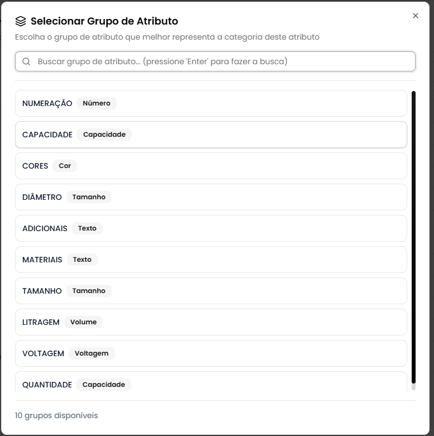Viewport: 434px width, 436px height.
Task: Click the Voltagem badge on the VOLTAGEM row
Action: [91, 353]
